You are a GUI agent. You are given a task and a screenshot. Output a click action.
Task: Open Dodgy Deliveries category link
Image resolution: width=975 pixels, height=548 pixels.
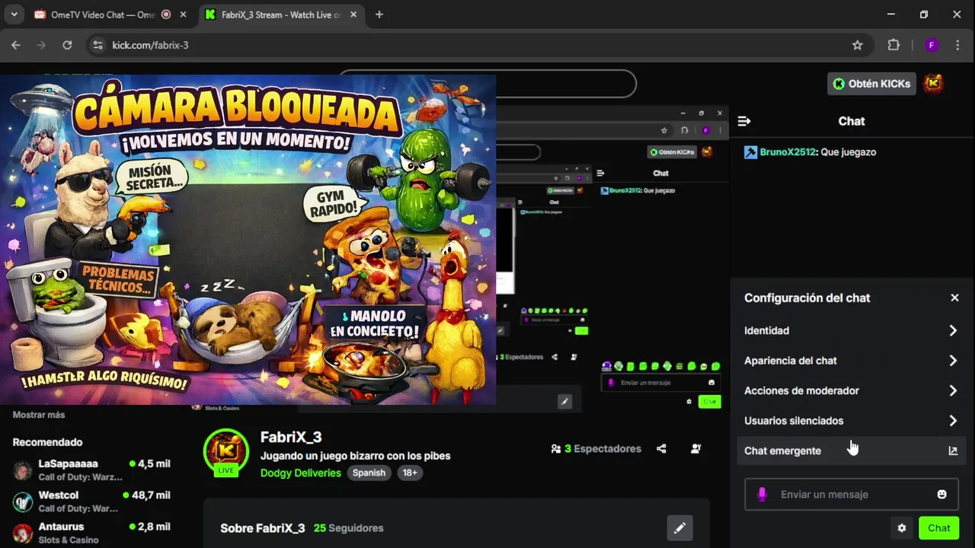tap(301, 473)
